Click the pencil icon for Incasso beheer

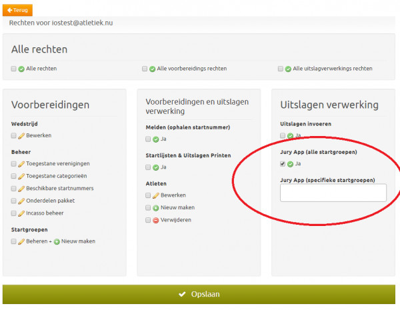pos(21,213)
